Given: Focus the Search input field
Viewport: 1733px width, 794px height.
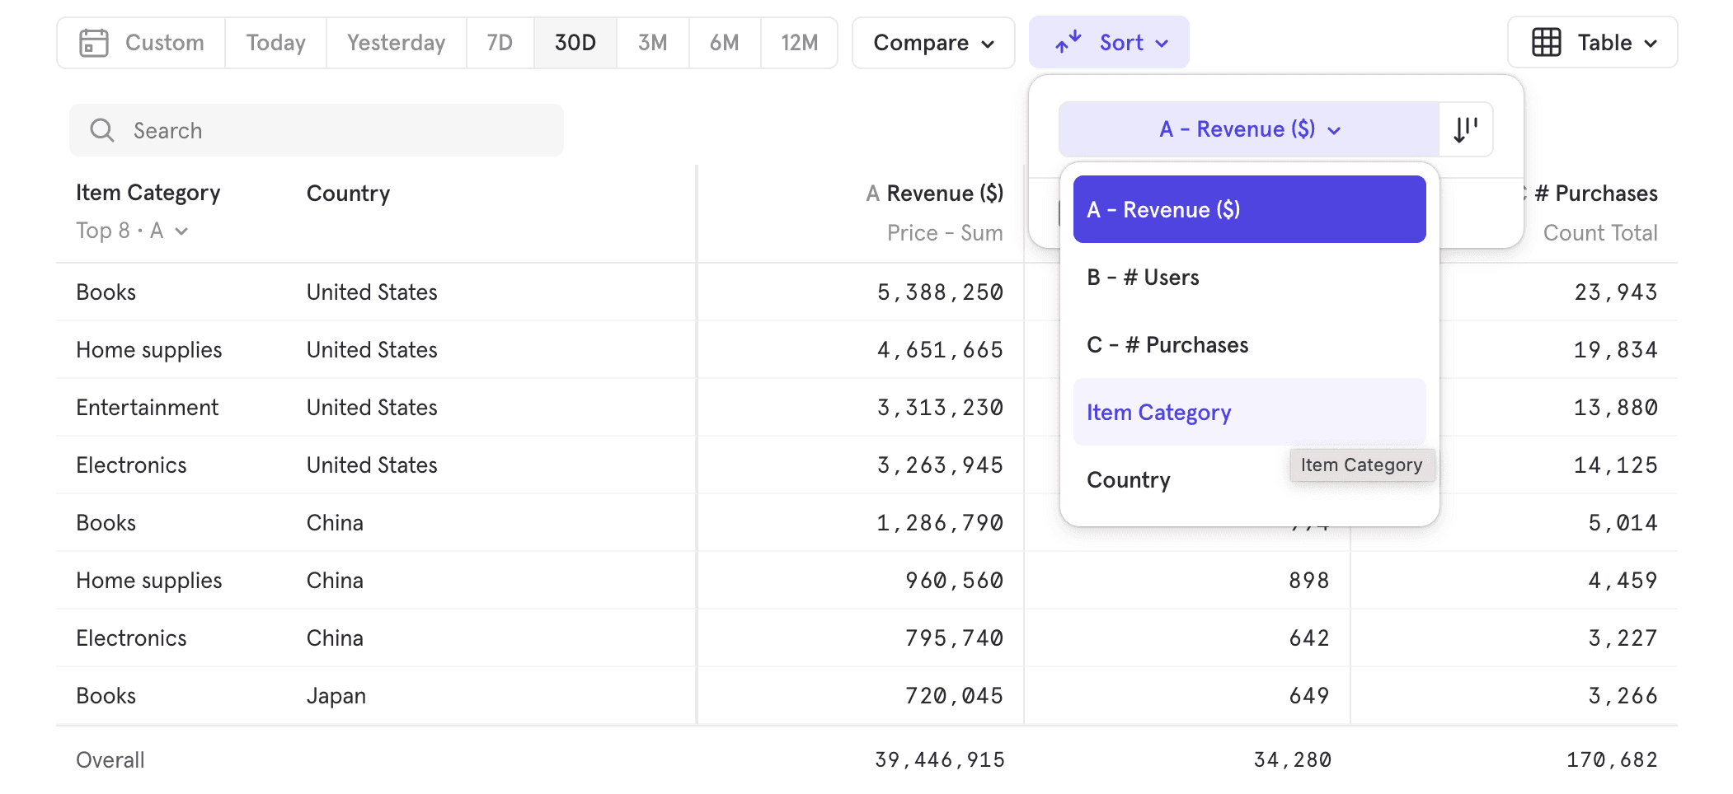Looking at the screenshot, I should pyautogui.click(x=317, y=130).
